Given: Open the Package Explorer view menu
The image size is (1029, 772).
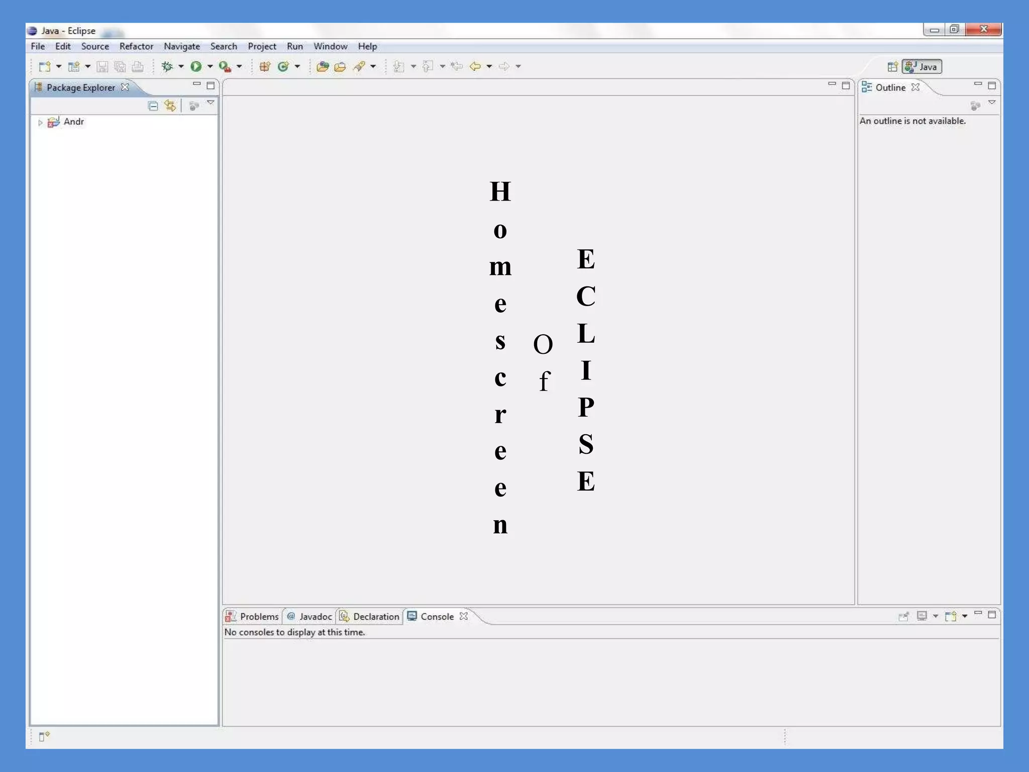Looking at the screenshot, I should click(211, 103).
